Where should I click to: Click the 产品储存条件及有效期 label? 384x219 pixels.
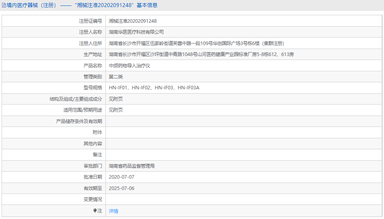pyautogui.click(x=79, y=121)
